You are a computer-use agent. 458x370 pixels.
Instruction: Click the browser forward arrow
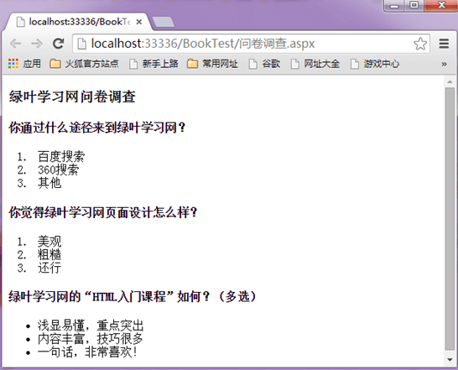click(37, 44)
